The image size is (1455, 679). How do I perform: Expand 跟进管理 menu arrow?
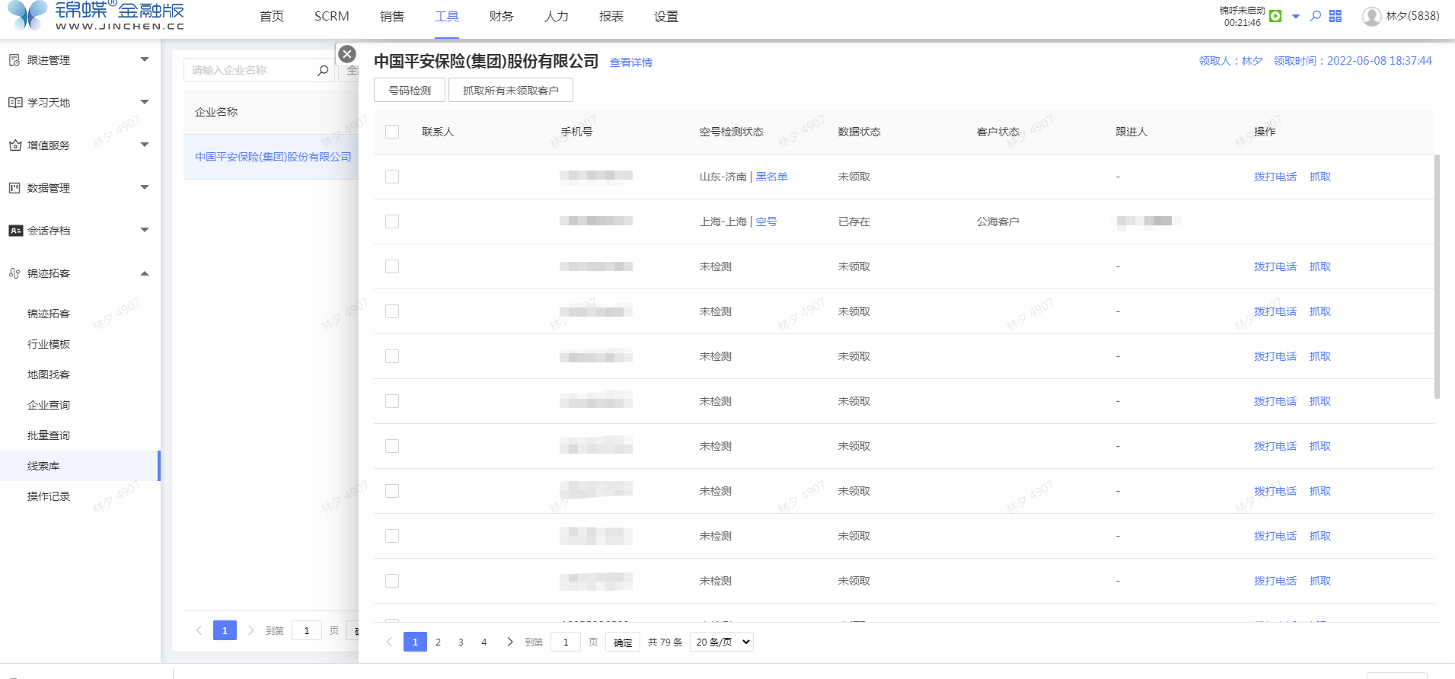pyautogui.click(x=145, y=59)
